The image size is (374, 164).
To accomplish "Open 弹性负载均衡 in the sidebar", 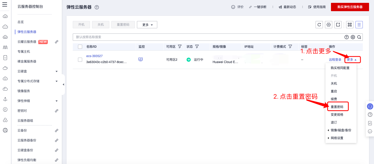I will tap(27, 160).
